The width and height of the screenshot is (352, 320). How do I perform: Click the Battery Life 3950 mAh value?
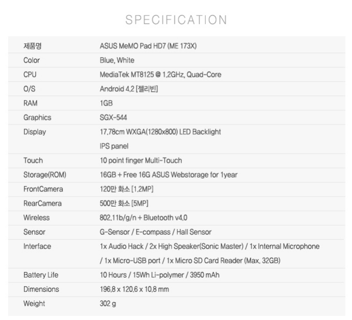[x=159, y=275]
